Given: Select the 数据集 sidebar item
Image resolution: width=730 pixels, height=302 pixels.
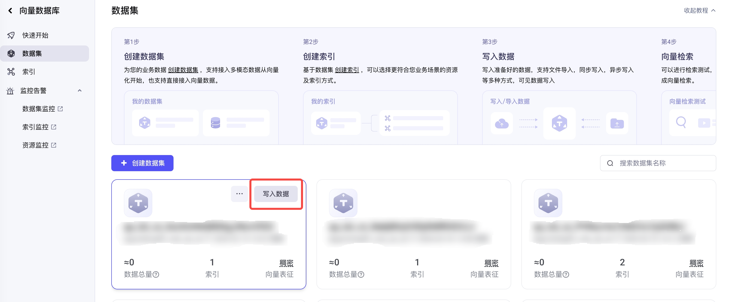Looking at the screenshot, I should [32, 54].
